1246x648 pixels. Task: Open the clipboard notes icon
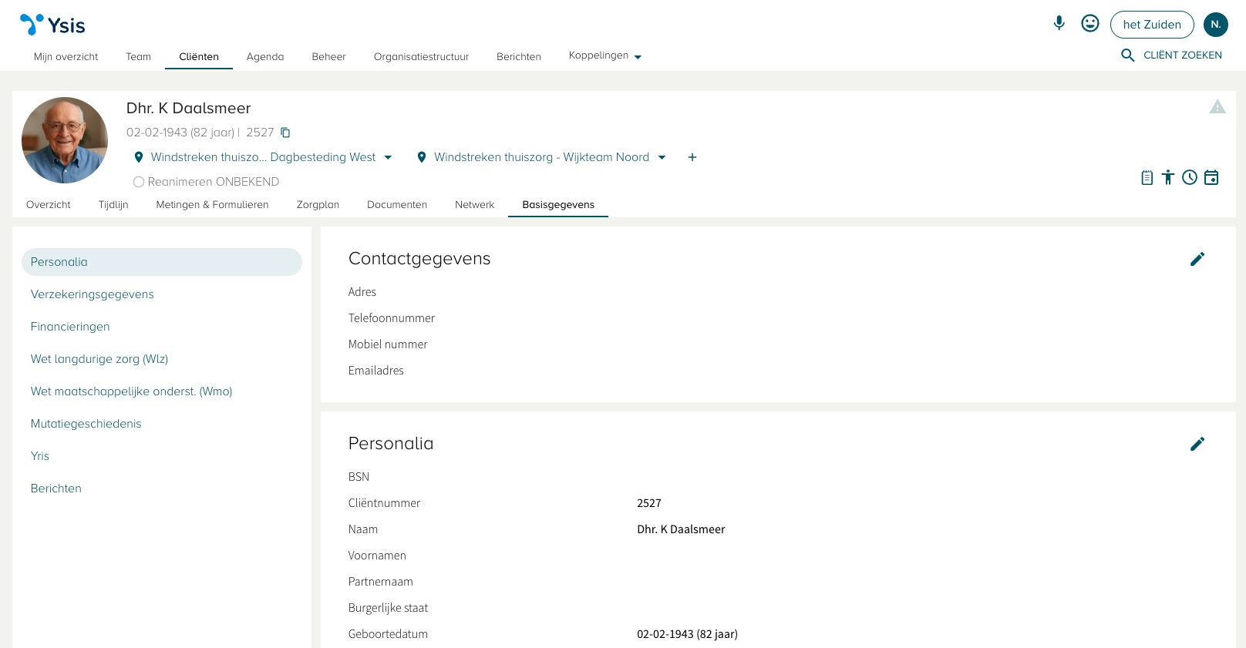click(x=1147, y=178)
